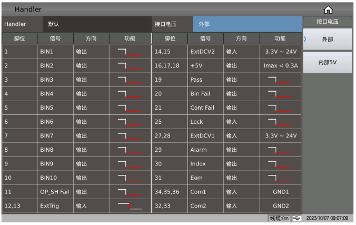
Task: Click the +5V signal cell
Action: [206, 66]
